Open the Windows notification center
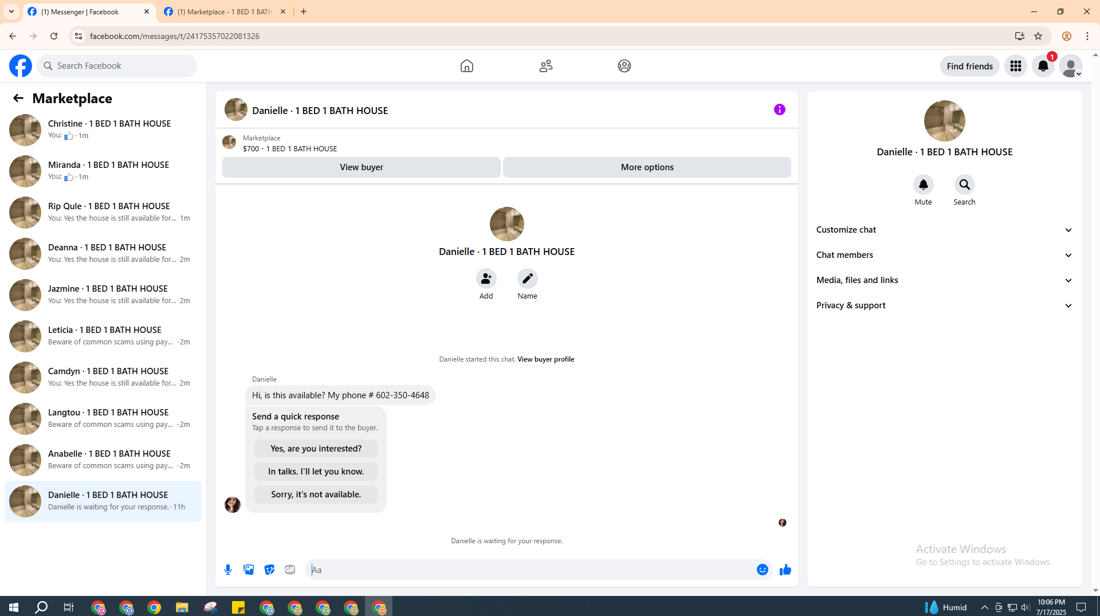This screenshot has height=616, width=1100. [1081, 607]
